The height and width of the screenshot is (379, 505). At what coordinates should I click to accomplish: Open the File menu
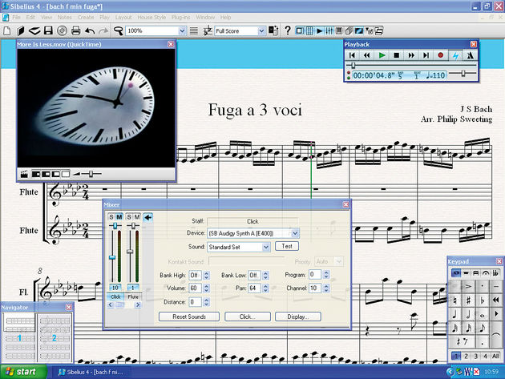[x=16, y=18]
